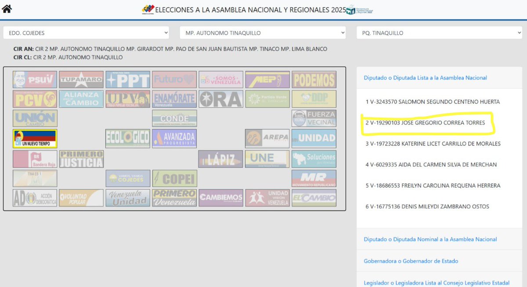Select the CONDE party card
527x287 pixels.
pos(174,118)
